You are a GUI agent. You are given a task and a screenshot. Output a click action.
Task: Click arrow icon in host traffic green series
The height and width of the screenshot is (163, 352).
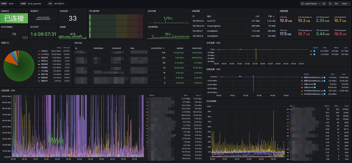(x=314, y=51)
